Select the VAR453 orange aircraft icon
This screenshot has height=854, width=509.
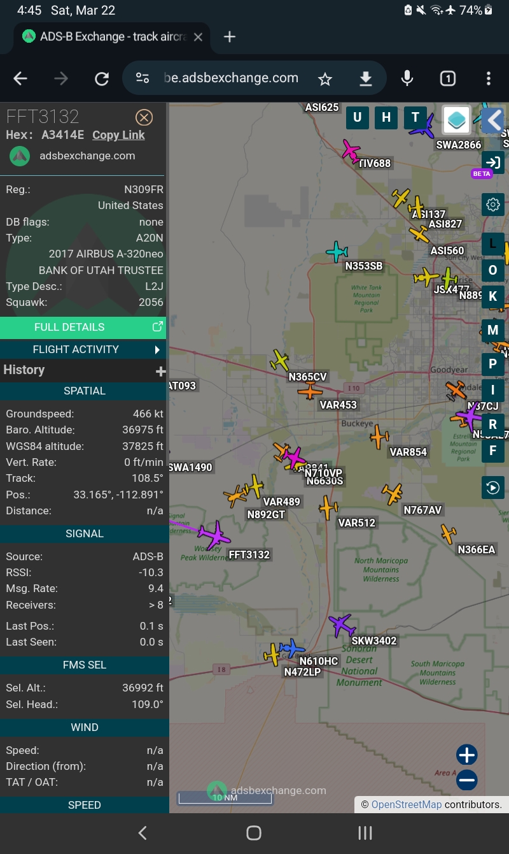click(x=310, y=390)
